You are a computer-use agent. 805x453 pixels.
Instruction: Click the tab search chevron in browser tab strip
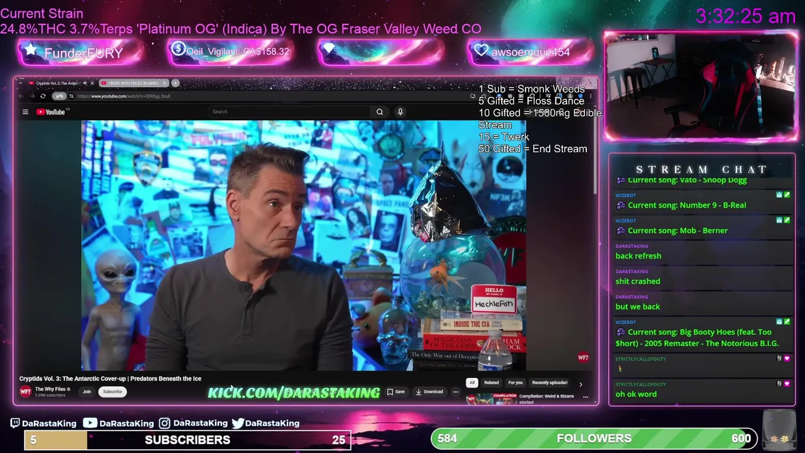click(19, 83)
